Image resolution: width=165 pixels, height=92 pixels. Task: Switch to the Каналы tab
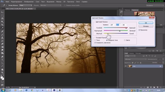click(131, 53)
